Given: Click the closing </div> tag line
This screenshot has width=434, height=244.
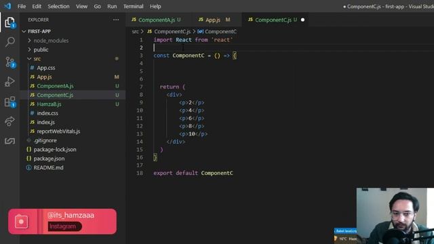Looking at the screenshot, I should point(176,142).
